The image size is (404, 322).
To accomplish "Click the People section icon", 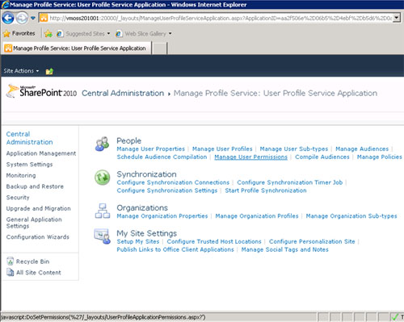I will coord(102,144).
